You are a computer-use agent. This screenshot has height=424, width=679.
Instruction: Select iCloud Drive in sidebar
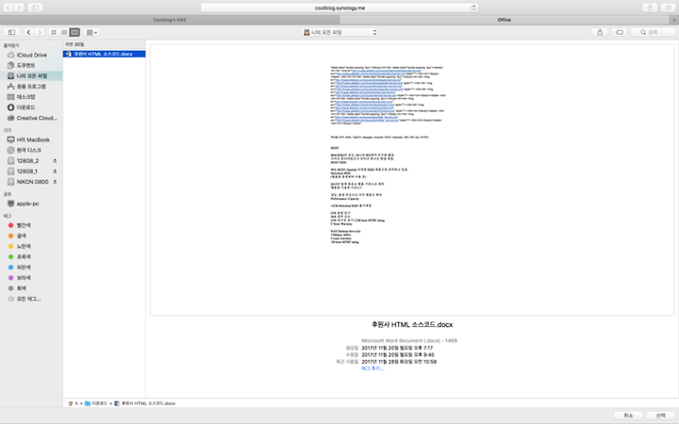point(31,55)
